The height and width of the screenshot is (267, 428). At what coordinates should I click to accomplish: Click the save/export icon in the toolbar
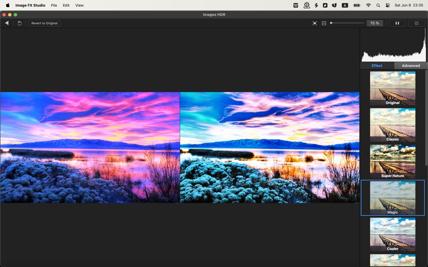pos(19,23)
